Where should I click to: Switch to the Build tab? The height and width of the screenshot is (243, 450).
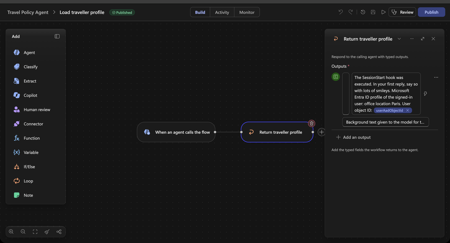pos(200,12)
